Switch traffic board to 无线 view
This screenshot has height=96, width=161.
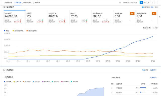coord(143,70)
